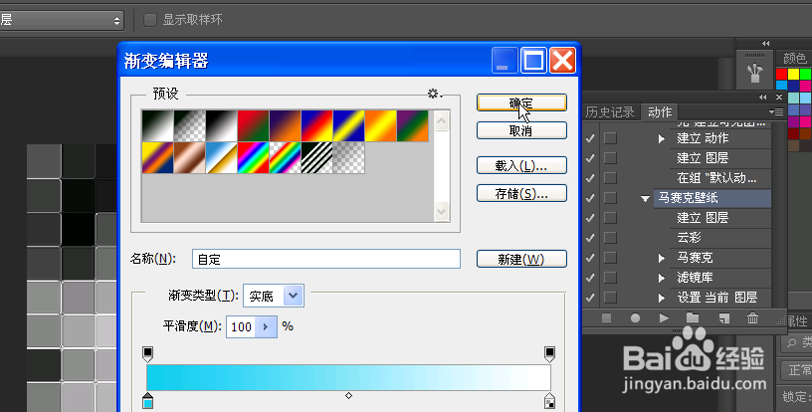Click the 存储(S)... button
The height and width of the screenshot is (412, 812).
pyautogui.click(x=521, y=194)
